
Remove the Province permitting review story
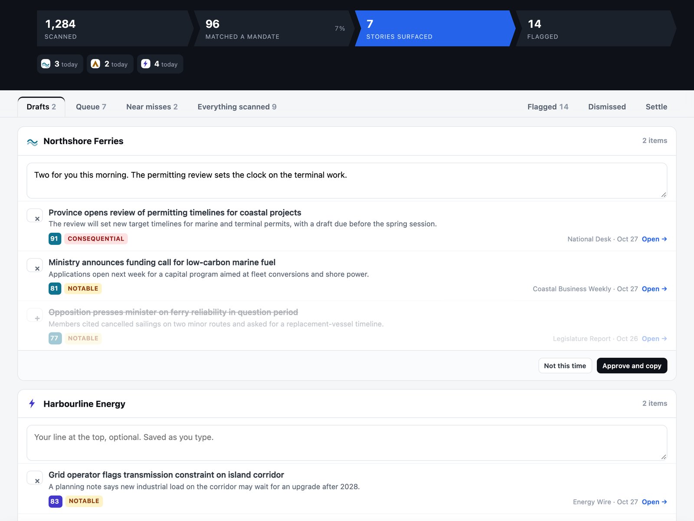35,215
